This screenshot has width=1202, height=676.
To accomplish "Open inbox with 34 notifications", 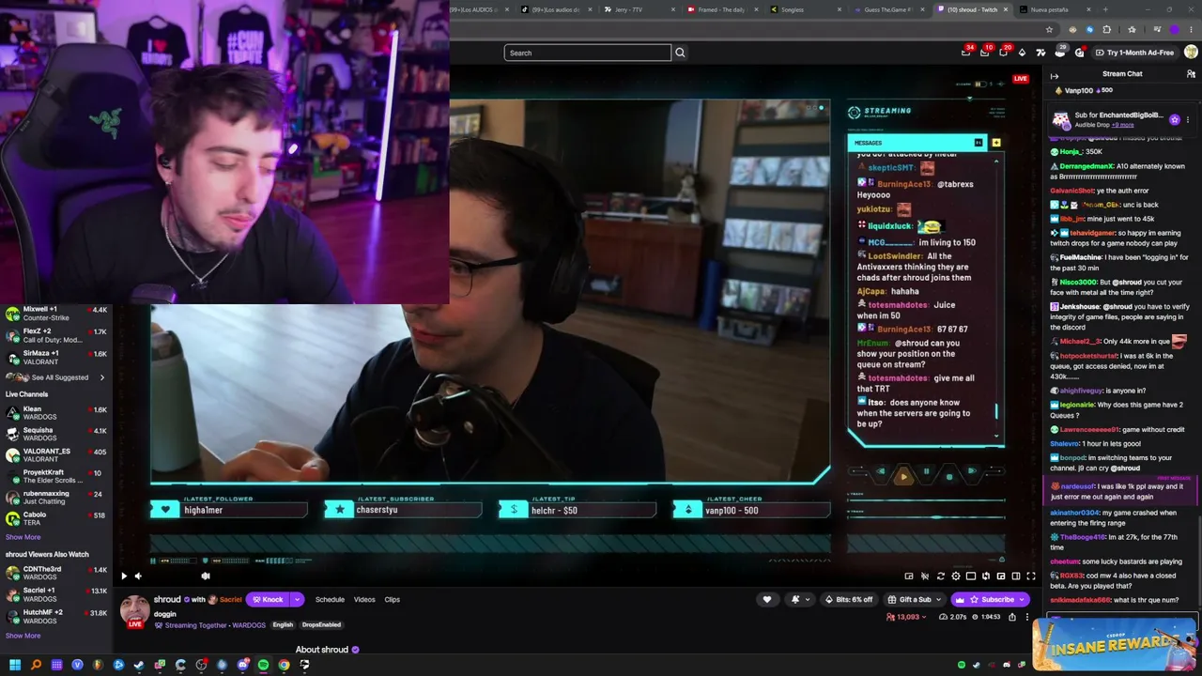I will pos(966,53).
